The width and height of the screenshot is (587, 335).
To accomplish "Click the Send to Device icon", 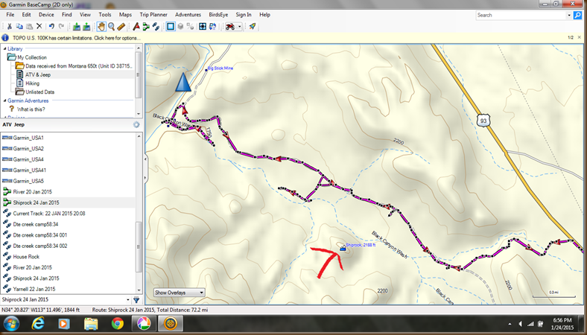I will 77,27.
